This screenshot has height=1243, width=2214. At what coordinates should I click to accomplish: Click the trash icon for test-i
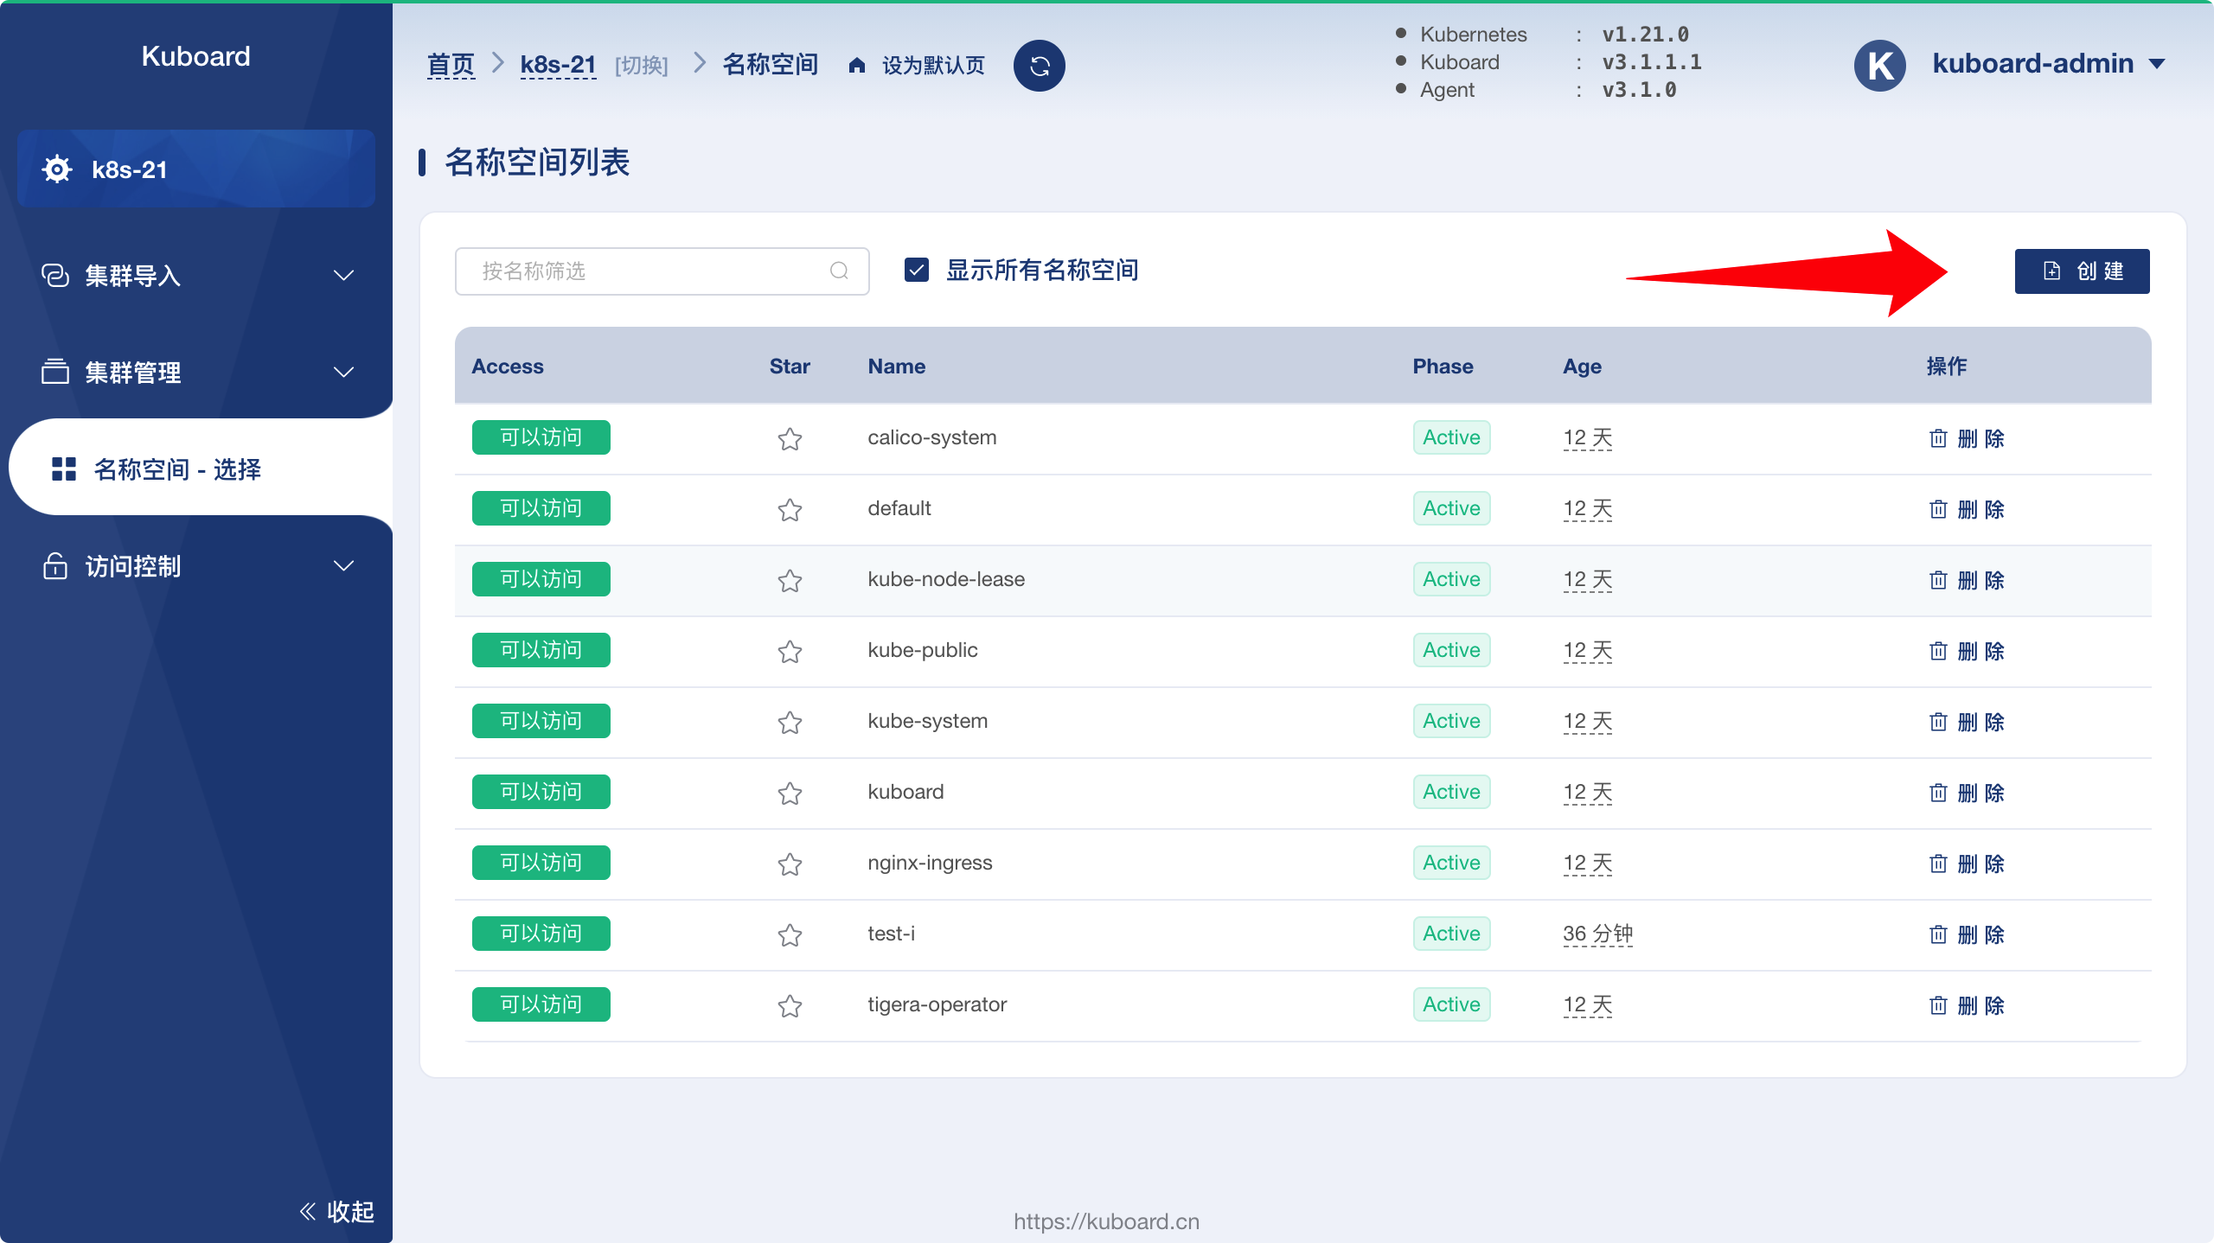pyautogui.click(x=1938, y=934)
